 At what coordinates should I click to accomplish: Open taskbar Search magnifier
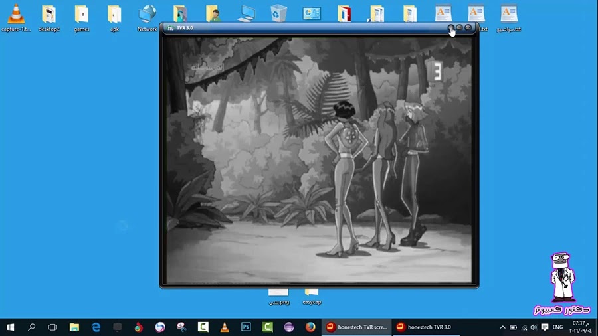pos(32,327)
